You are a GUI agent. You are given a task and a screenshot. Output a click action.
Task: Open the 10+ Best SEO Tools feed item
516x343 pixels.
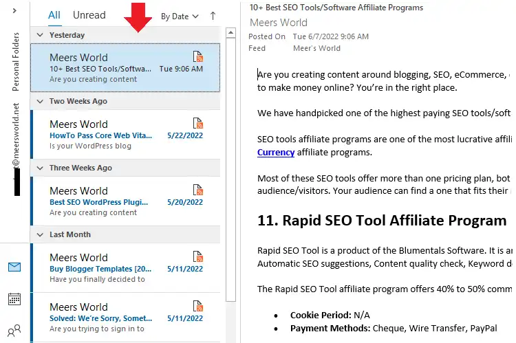pos(125,68)
